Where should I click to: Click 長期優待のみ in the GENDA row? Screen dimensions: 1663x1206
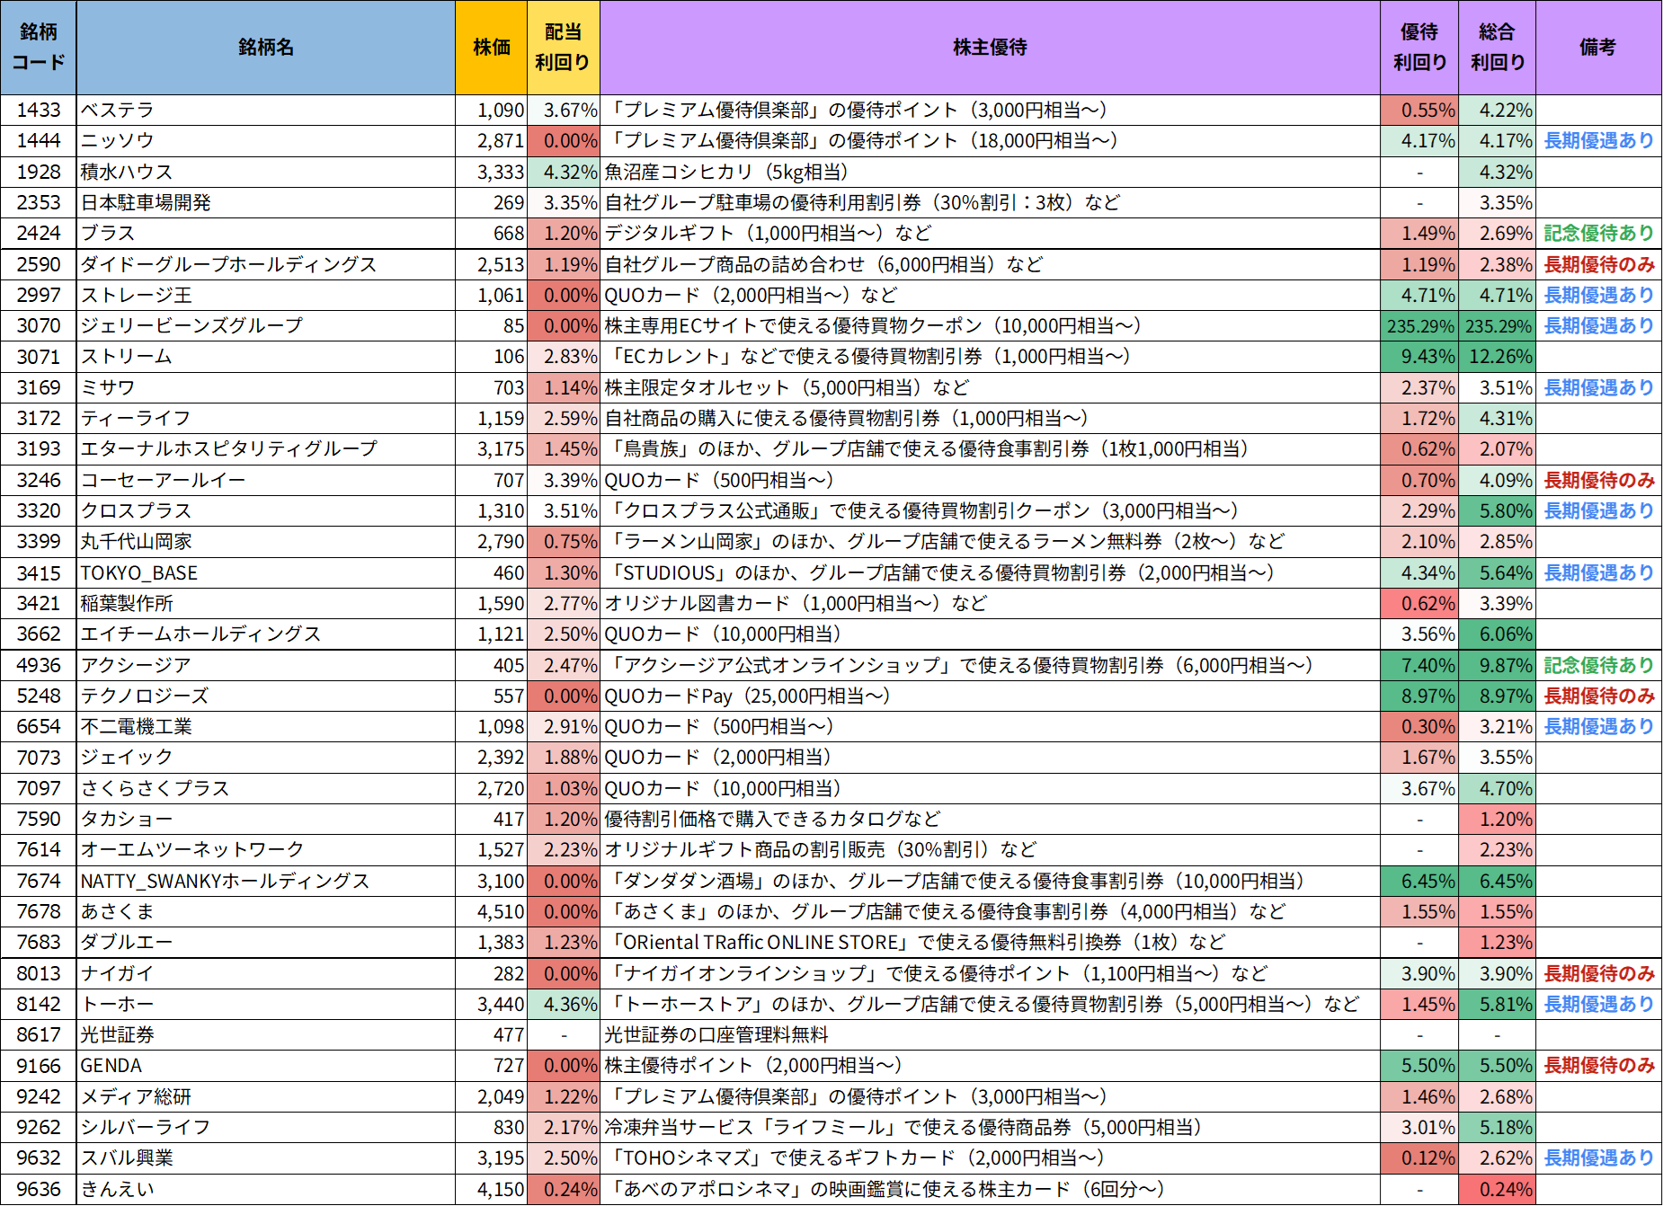tap(1598, 1066)
